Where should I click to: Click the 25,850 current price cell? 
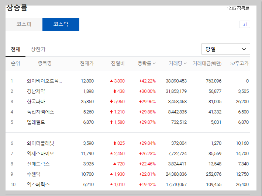coord(87,102)
